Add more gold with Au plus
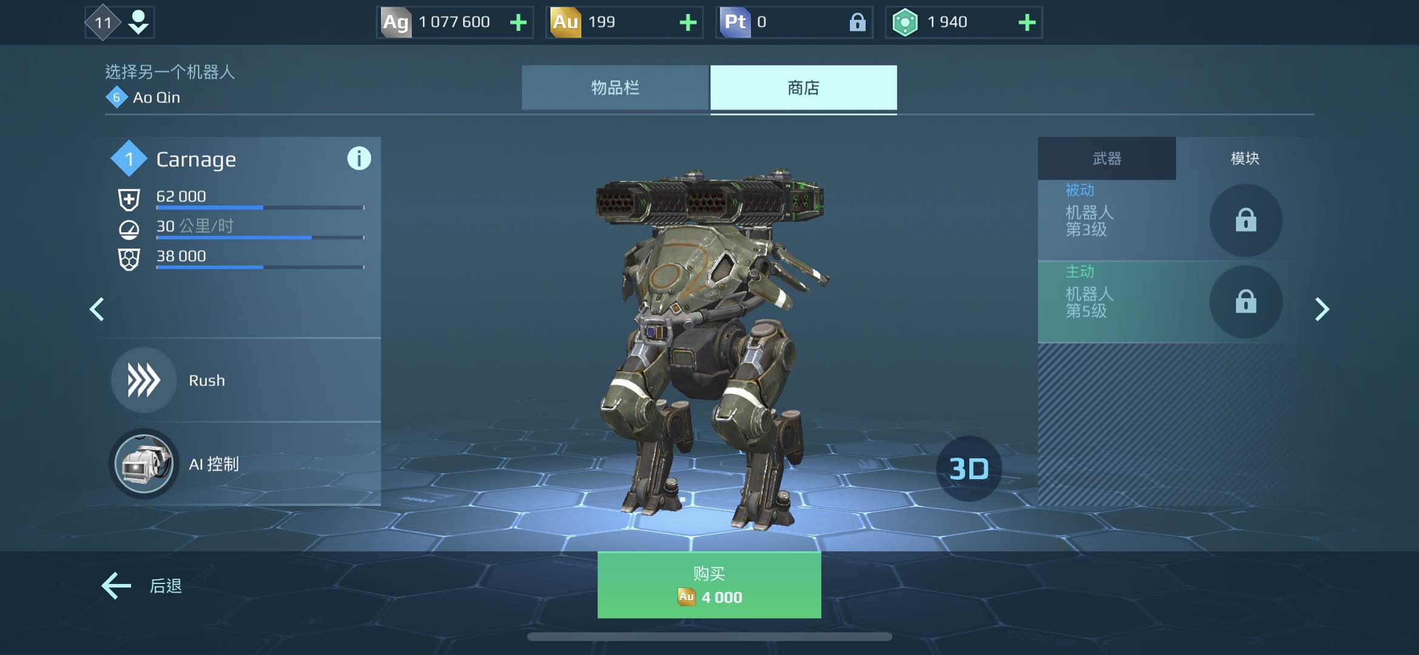The height and width of the screenshot is (655, 1419). pos(687,23)
